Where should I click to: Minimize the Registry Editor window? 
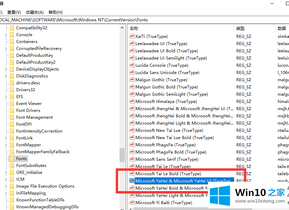point(272,4)
